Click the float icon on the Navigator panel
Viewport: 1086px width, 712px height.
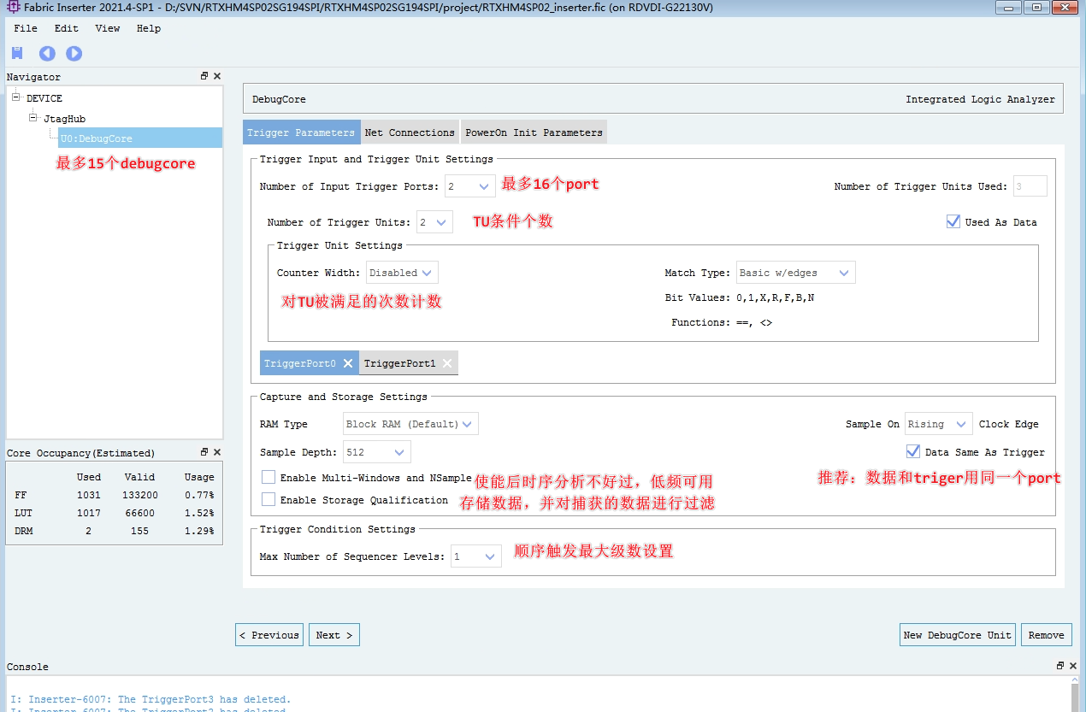(x=204, y=75)
